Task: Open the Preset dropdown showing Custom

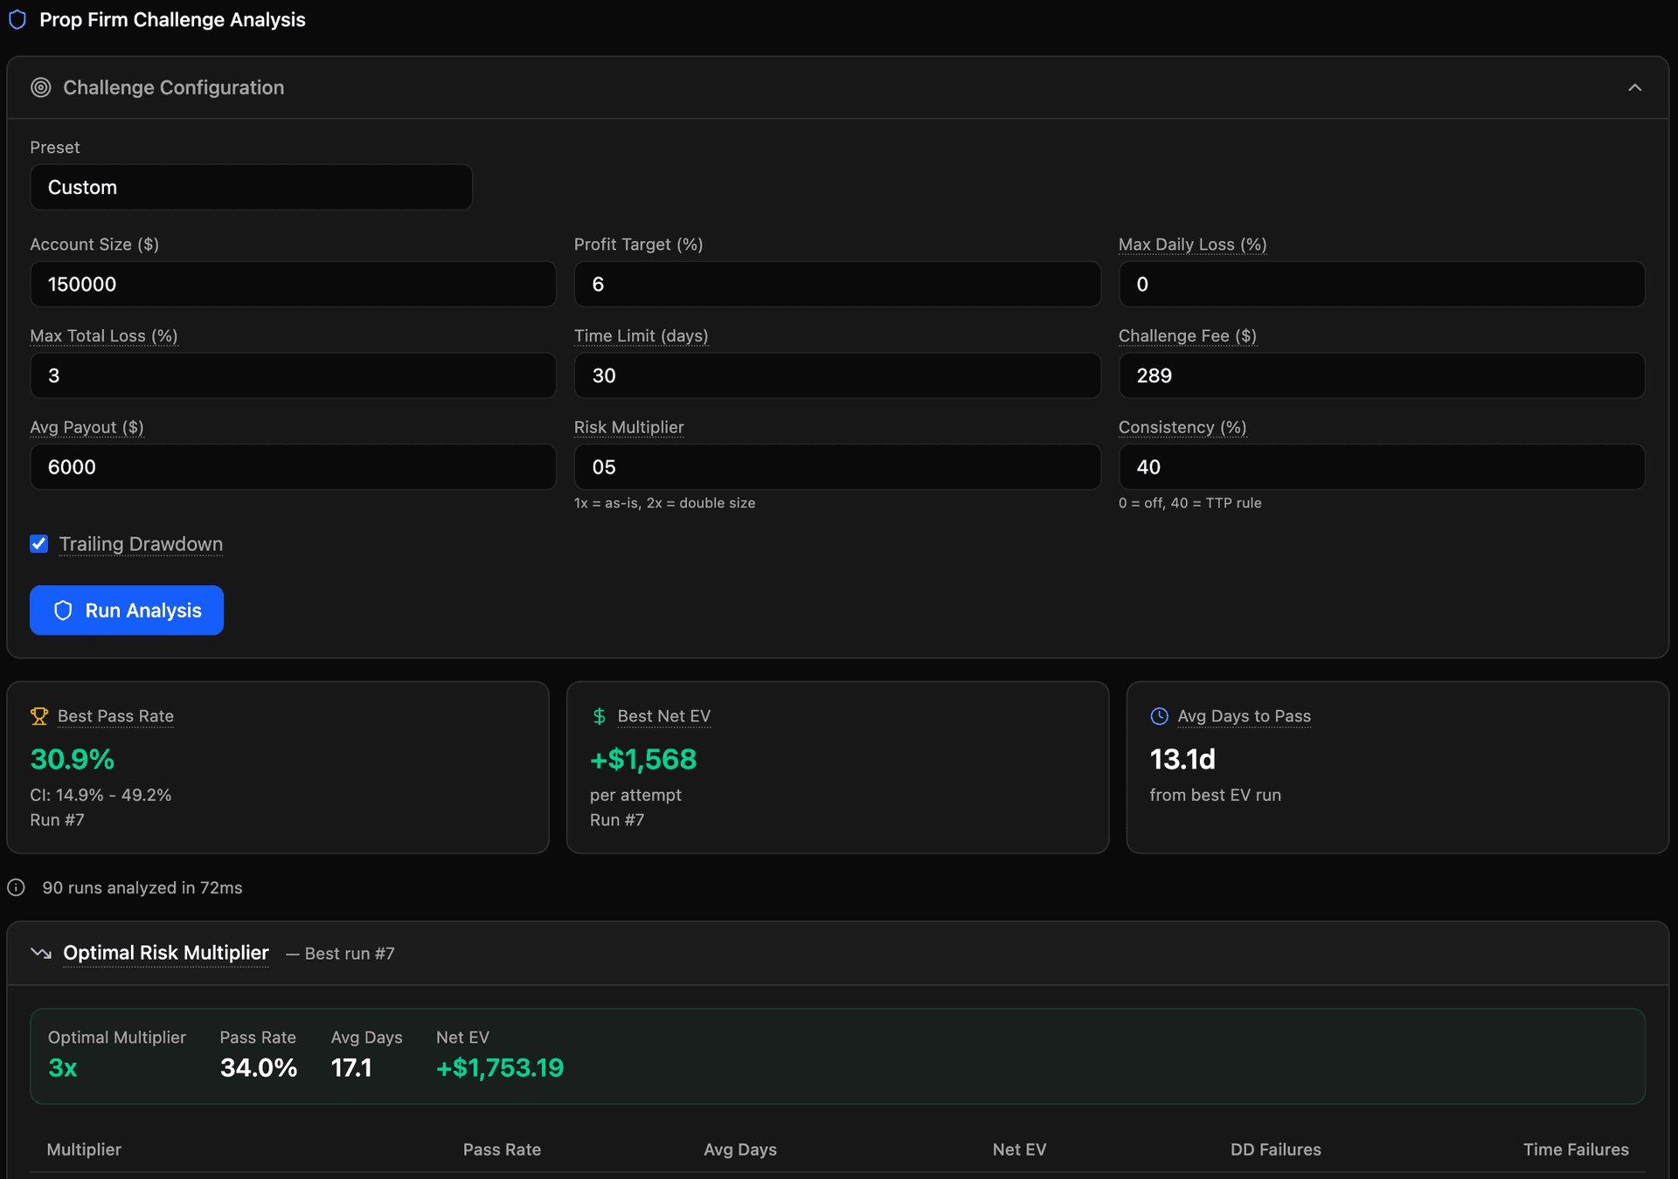Action: click(252, 187)
